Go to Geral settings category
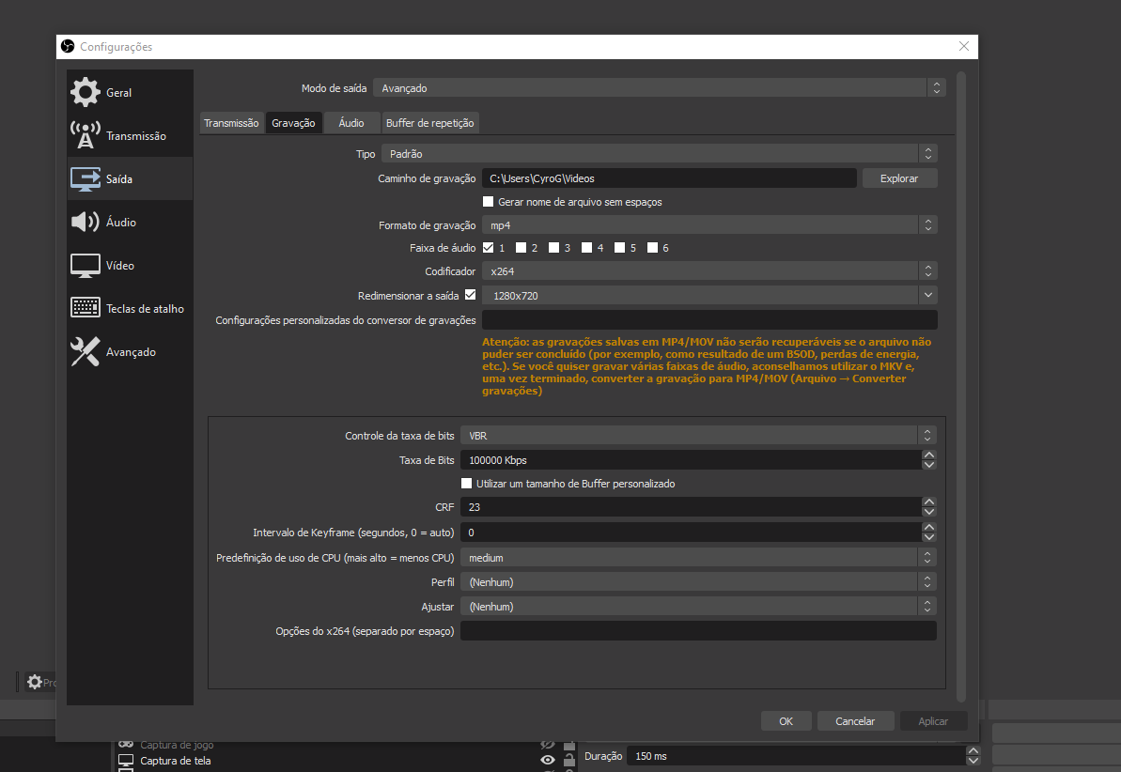 (x=130, y=92)
